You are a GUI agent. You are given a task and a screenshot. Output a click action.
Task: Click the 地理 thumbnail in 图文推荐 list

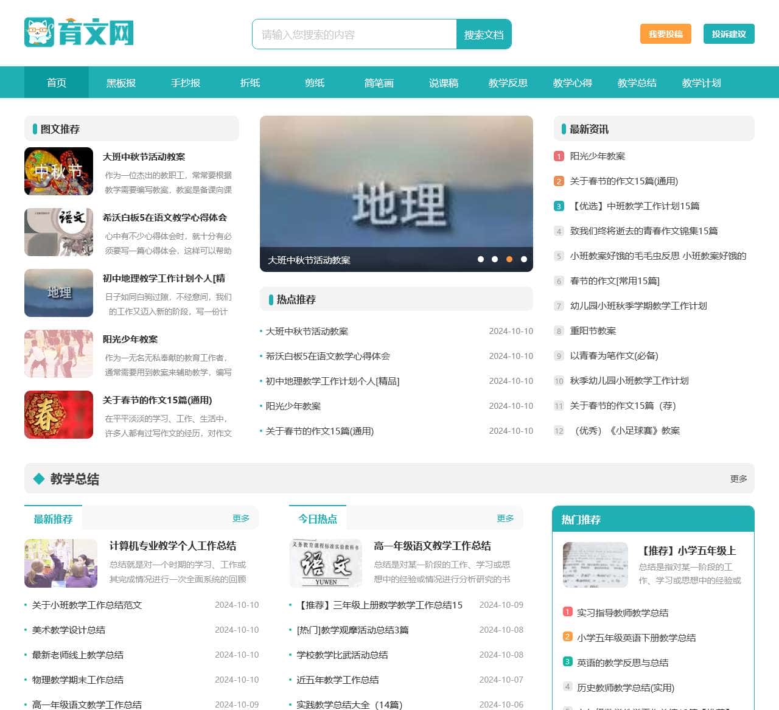(58, 293)
